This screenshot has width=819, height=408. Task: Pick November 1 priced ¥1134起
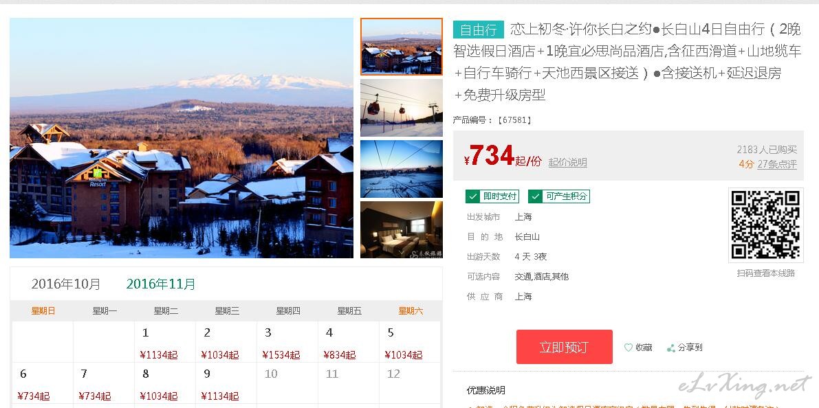(x=164, y=342)
